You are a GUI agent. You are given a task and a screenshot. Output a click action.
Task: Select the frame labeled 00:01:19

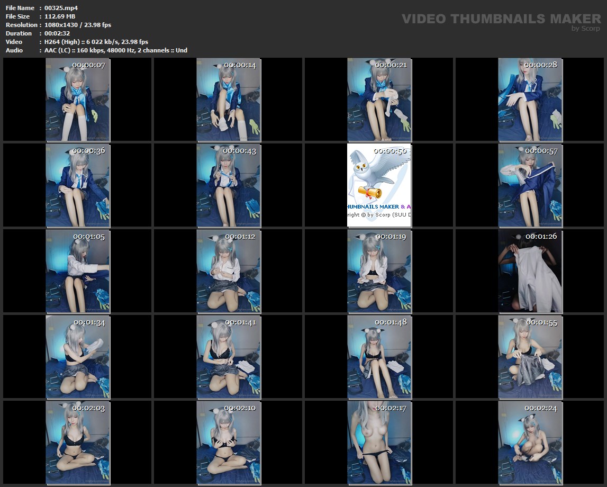pyautogui.click(x=379, y=271)
